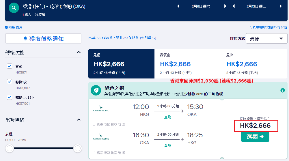
Task: Collapse the 轉機次數 filter section
Action: (x=79, y=52)
